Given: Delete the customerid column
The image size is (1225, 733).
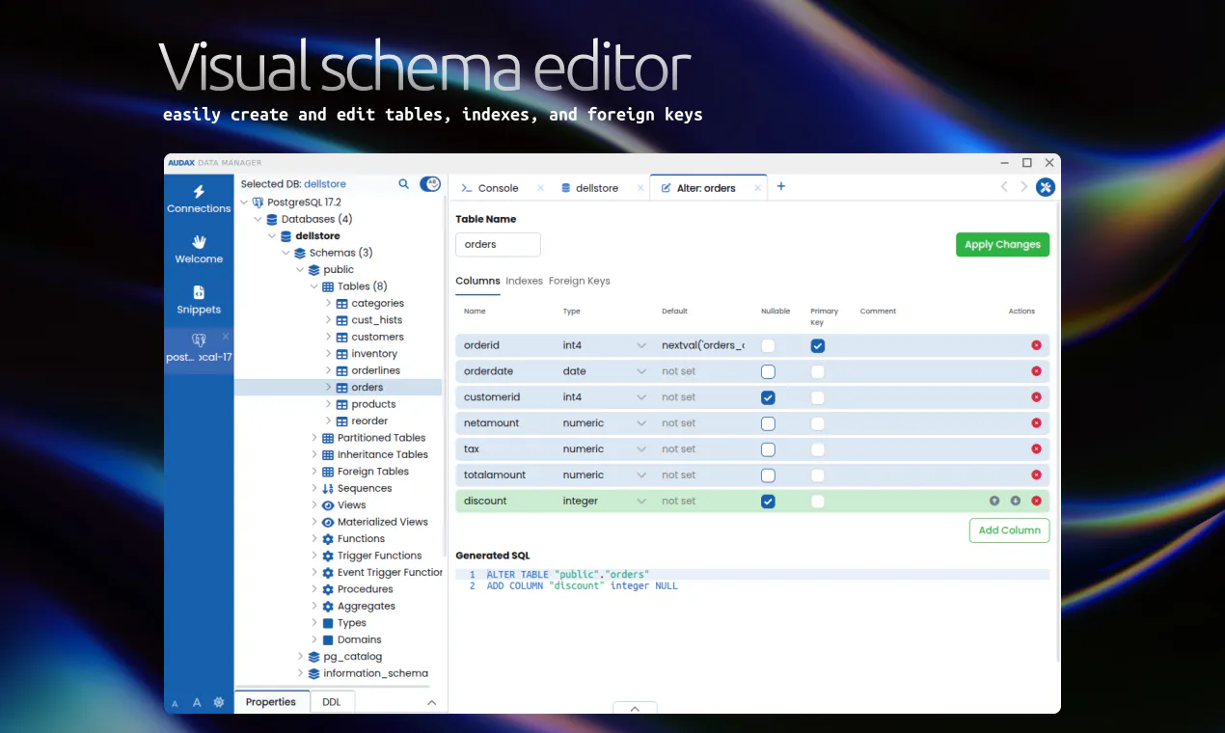Looking at the screenshot, I should [x=1036, y=397].
